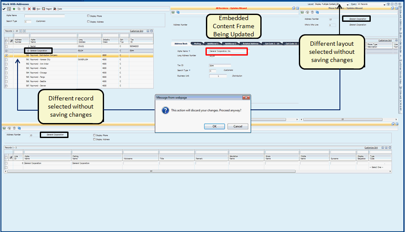Customize Grid link in Phone Numbers frame

click(x=385, y=40)
